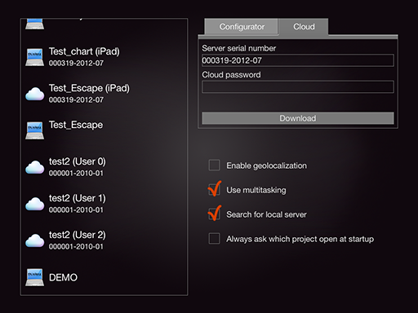Click the cloud icon beside Test_Escape (iPad)
Viewport: 418px width, 313px height.
pos(34,94)
